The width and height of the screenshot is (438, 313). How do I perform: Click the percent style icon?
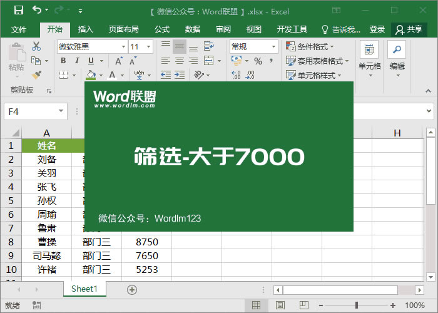click(258, 61)
